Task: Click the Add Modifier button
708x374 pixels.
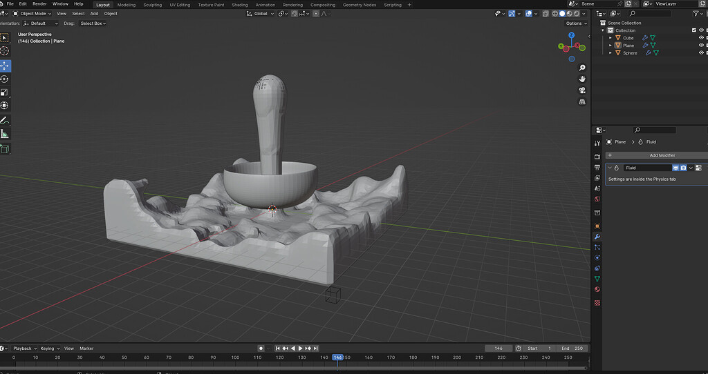Action: point(657,155)
